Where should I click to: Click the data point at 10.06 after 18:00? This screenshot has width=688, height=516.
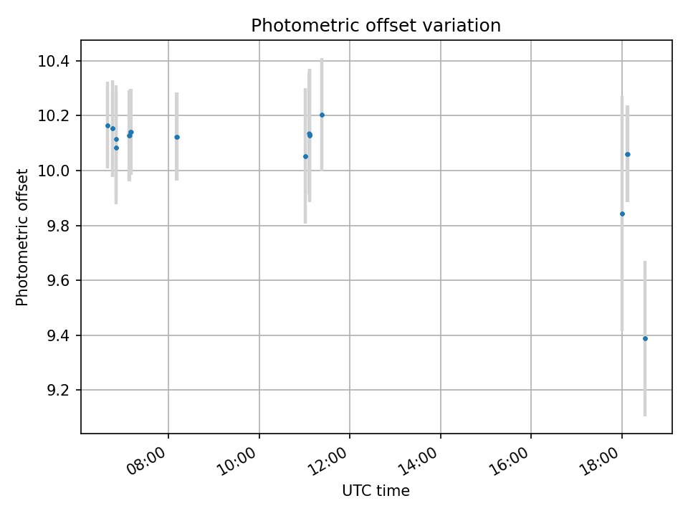(x=628, y=154)
